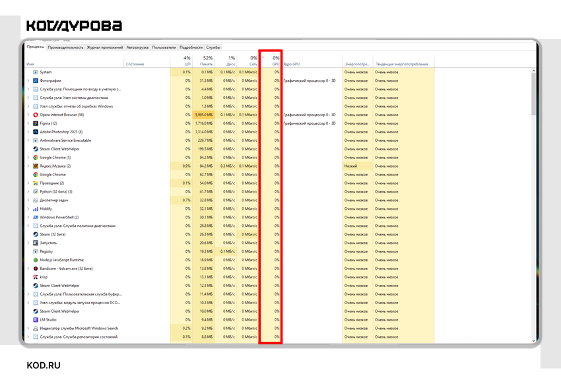The height and width of the screenshot is (384, 561).
Task: Expand the Adobe Photoshop 2023 (8) group
Action: [28, 132]
